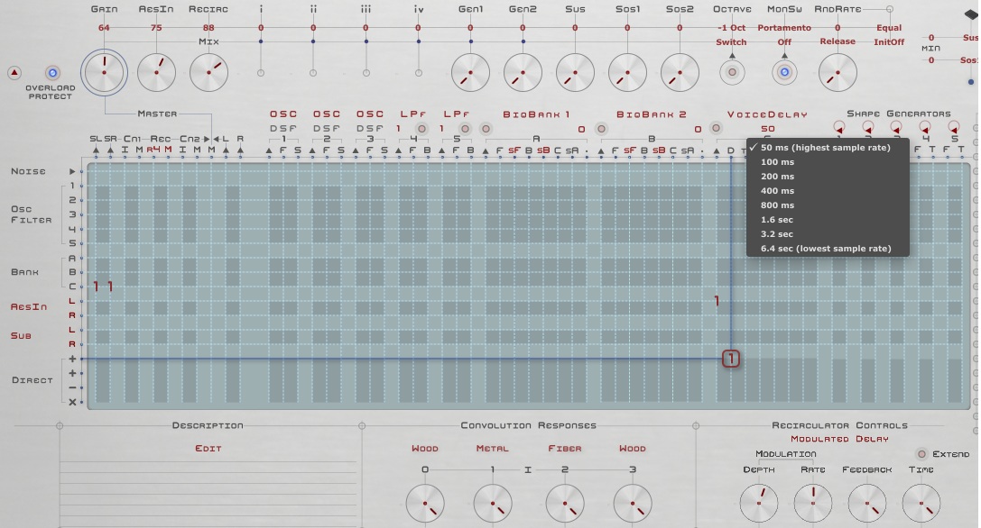Select 50 ms (highest sample rate)

coord(828,148)
